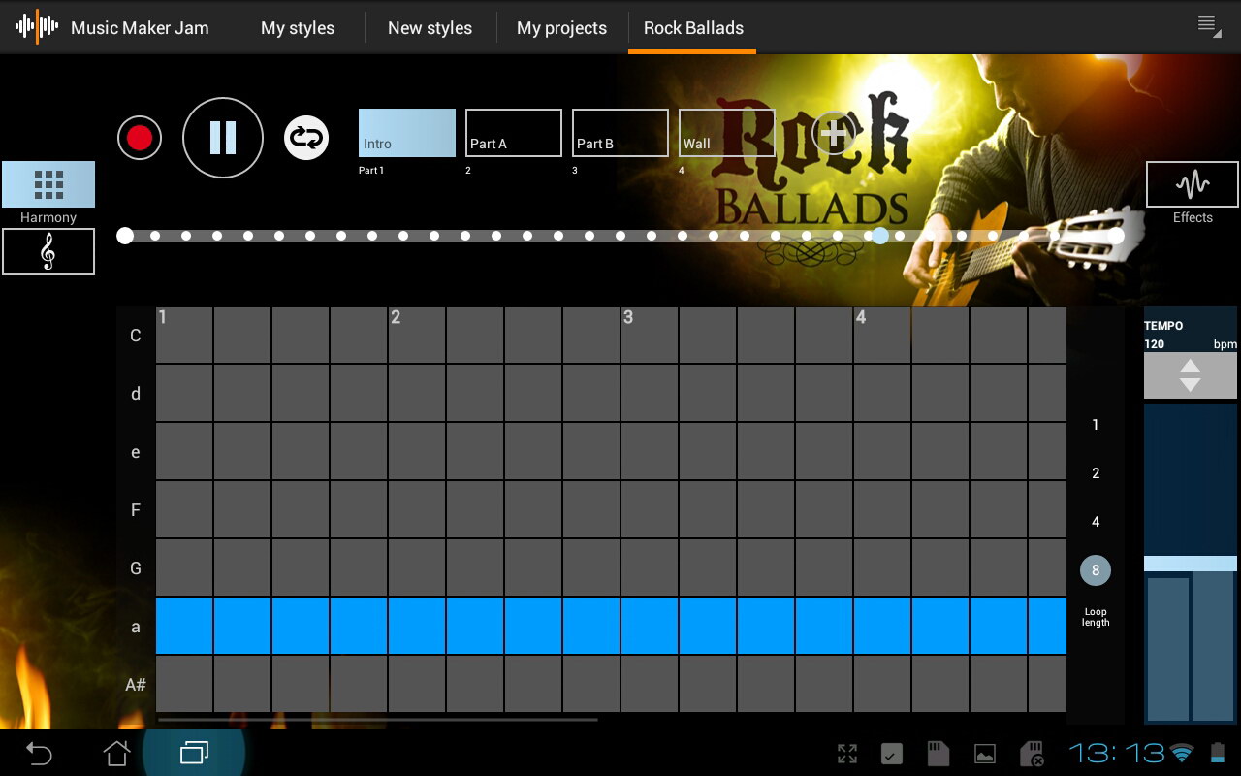Click the light blue playhead on timeline
The image size is (1241, 776).
click(x=879, y=235)
